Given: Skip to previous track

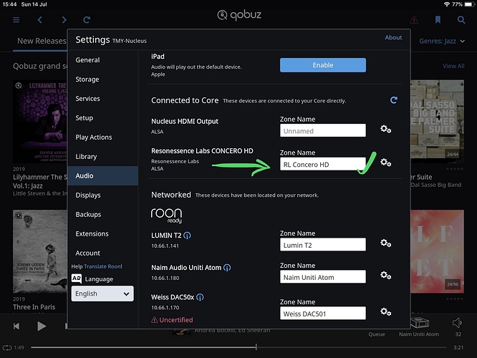Looking at the screenshot, I should pyautogui.click(x=16, y=326).
